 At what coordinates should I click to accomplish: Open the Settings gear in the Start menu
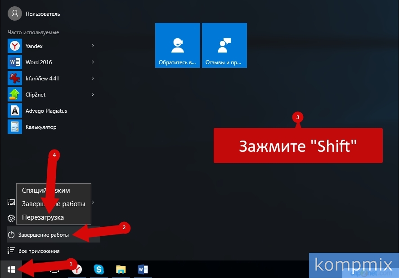(x=11, y=218)
